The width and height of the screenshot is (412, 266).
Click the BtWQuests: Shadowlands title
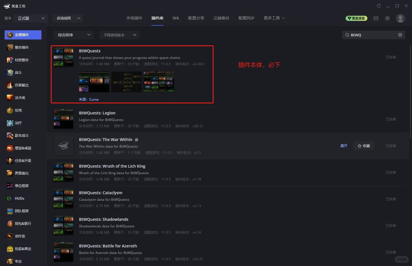104,219
